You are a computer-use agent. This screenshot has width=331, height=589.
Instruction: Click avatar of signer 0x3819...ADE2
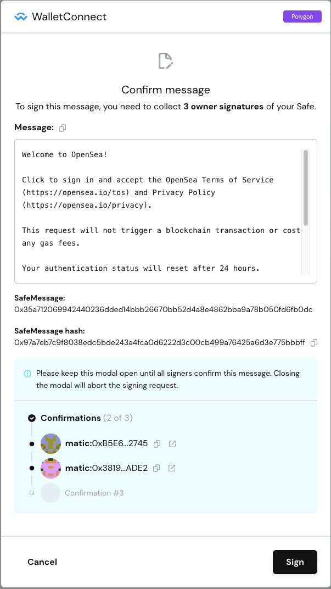tap(51, 468)
